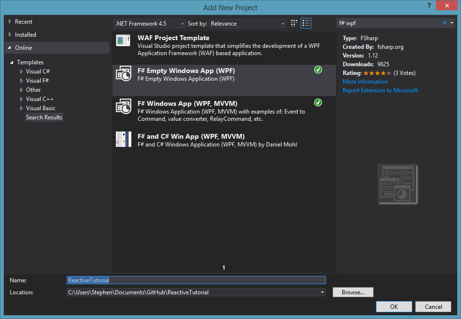
Task: Click the rating stars
Action: click(x=377, y=73)
